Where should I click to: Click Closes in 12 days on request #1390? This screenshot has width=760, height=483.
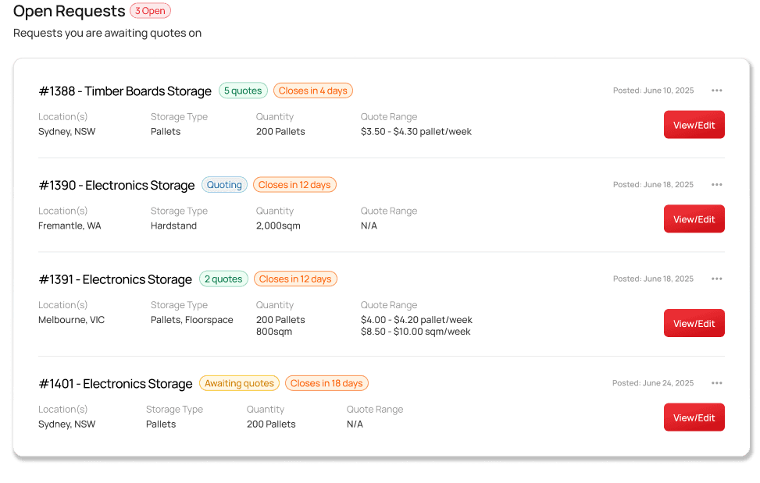(294, 185)
